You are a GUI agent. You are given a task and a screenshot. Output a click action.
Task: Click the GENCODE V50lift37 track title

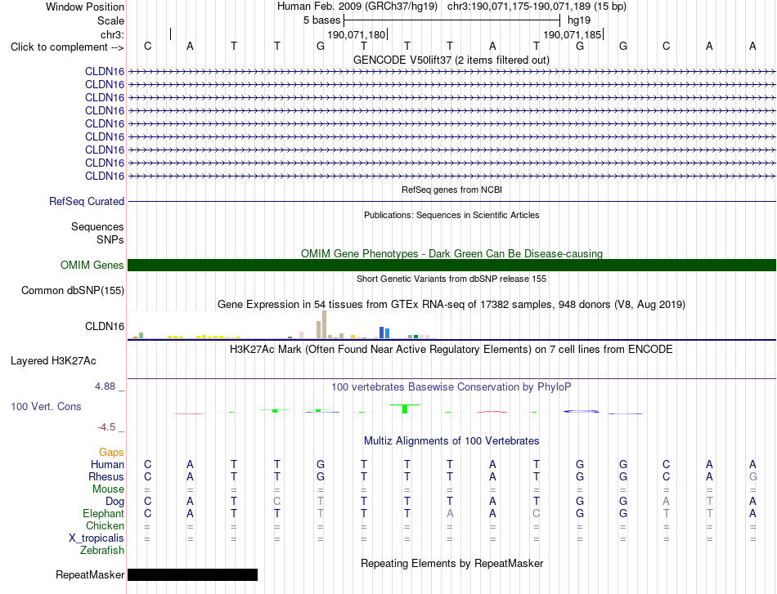point(451,60)
